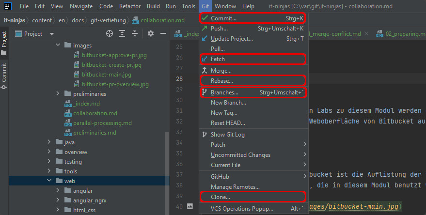Open the Code menu

(106, 6)
